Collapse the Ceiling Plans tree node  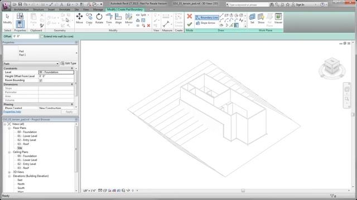[x=9, y=152]
